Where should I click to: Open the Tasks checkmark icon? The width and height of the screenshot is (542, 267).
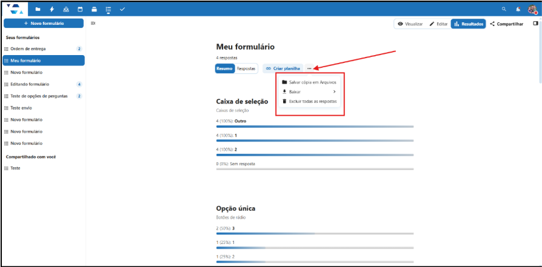coord(122,9)
